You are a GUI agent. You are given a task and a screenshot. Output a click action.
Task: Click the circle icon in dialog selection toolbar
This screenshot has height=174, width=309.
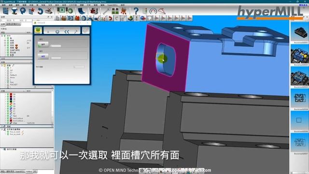coord(57,31)
